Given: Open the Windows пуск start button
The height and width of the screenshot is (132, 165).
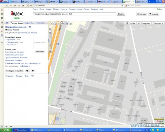Looking at the screenshot, I should click(x=6, y=130).
